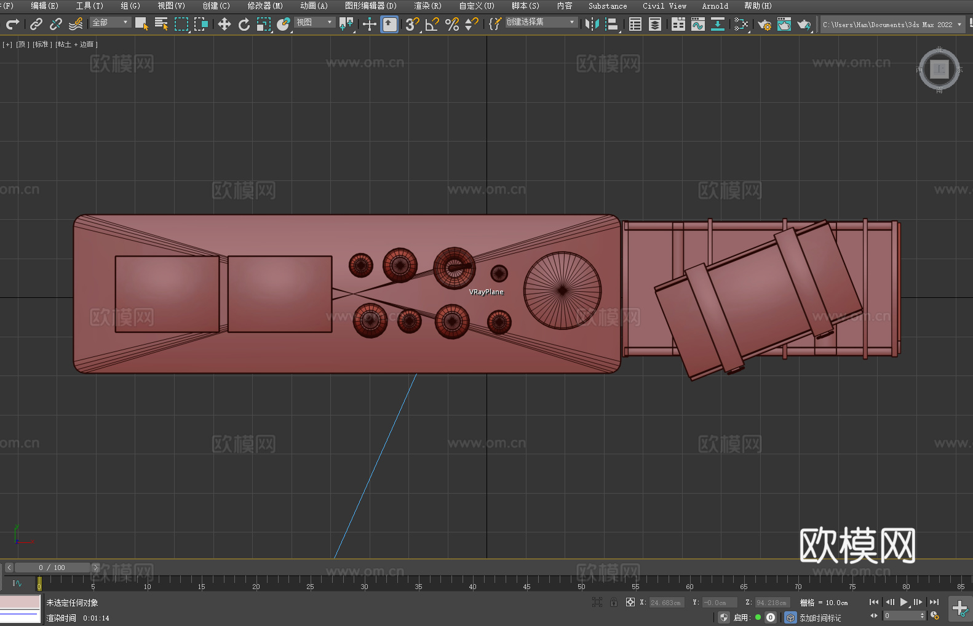The width and height of the screenshot is (973, 626).
Task: Open 创建选择集 named selection dropdown
Action: tap(541, 22)
